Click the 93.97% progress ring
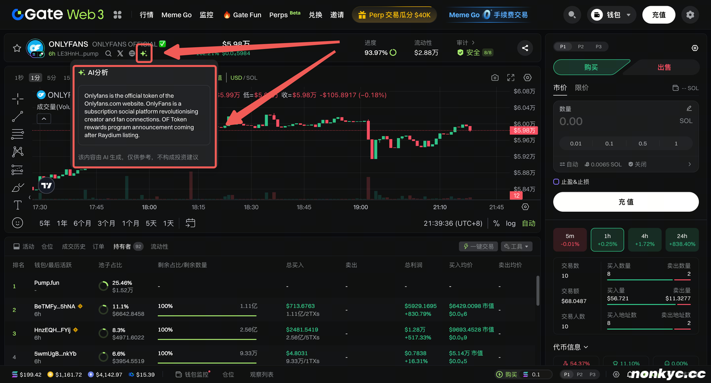The height and width of the screenshot is (383, 711). click(393, 53)
